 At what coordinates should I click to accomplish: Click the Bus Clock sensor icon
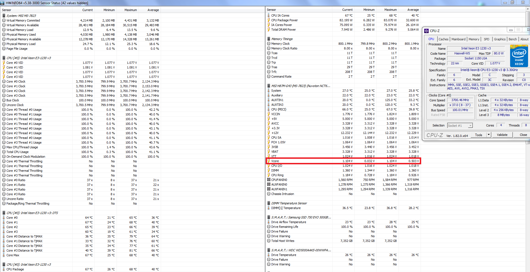coord(4,100)
